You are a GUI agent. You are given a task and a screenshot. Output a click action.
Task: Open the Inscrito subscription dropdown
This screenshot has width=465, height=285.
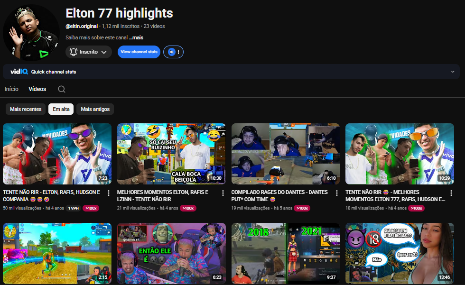89,52
